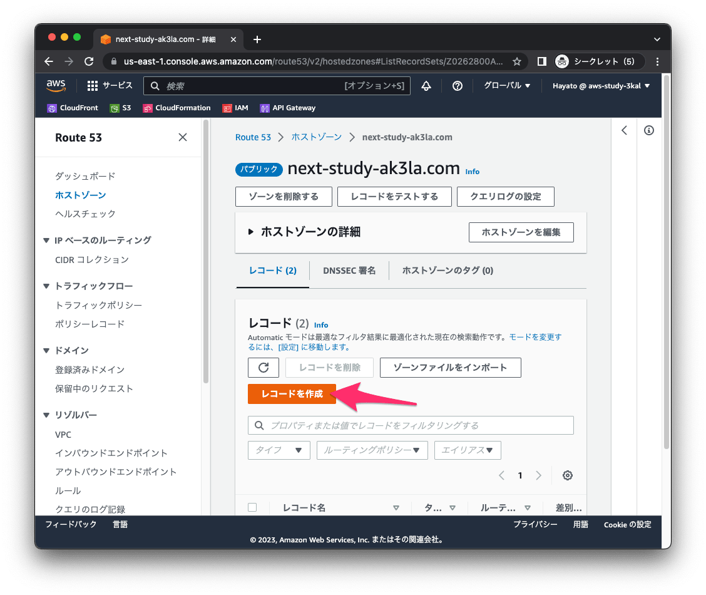Open the notifications bell icon
The width and height of the screenshot is (706, 595).
[426, 86]
